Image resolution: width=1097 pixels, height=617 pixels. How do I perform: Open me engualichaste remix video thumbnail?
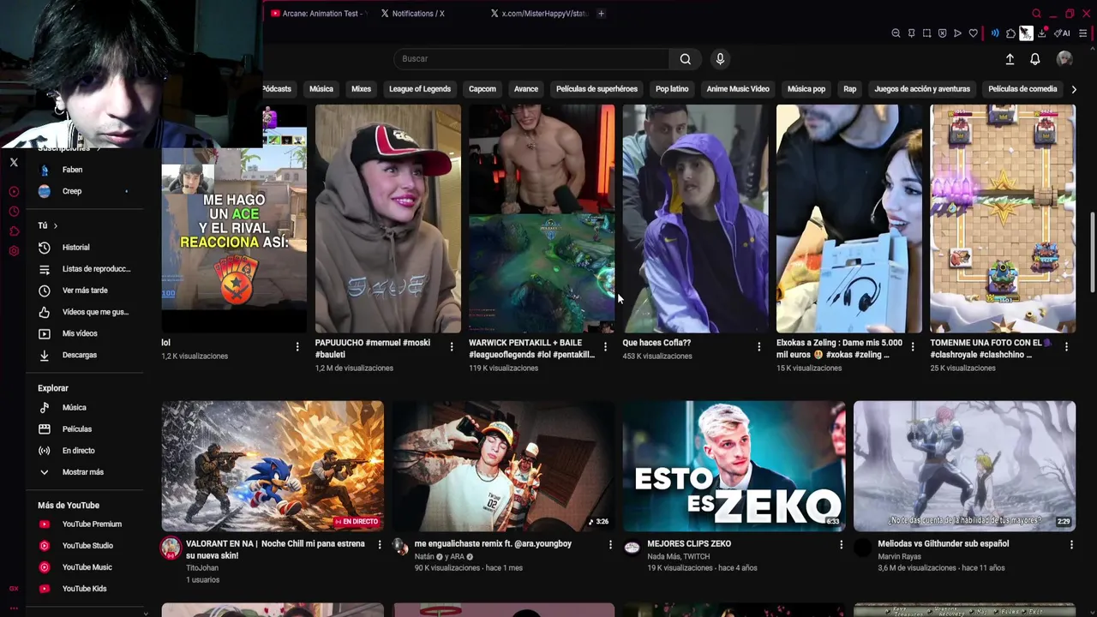coord(503,466)
